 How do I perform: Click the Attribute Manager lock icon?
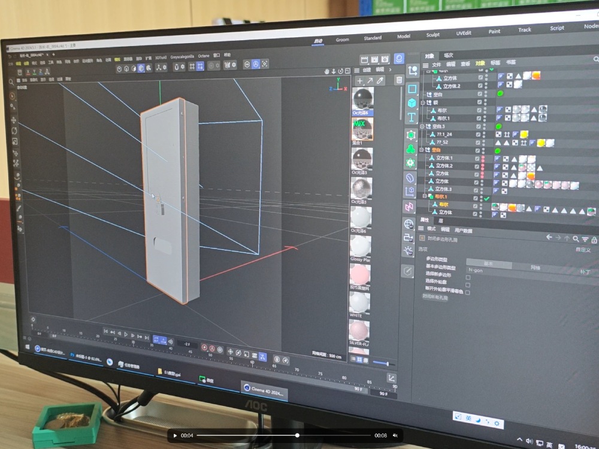point(594,240)
